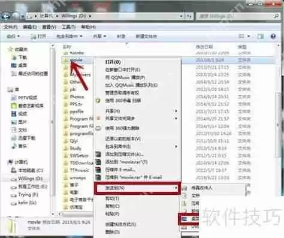Open 文档 library icon

pyautogui.click(x=14, y=130)
